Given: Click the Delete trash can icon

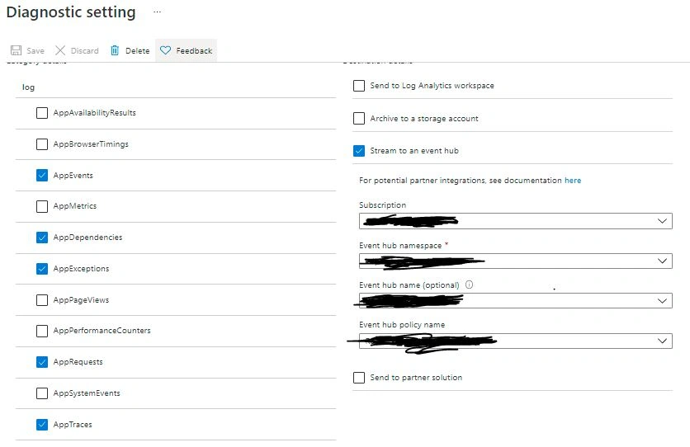Looking at the screenshot, I should (115, 50).
